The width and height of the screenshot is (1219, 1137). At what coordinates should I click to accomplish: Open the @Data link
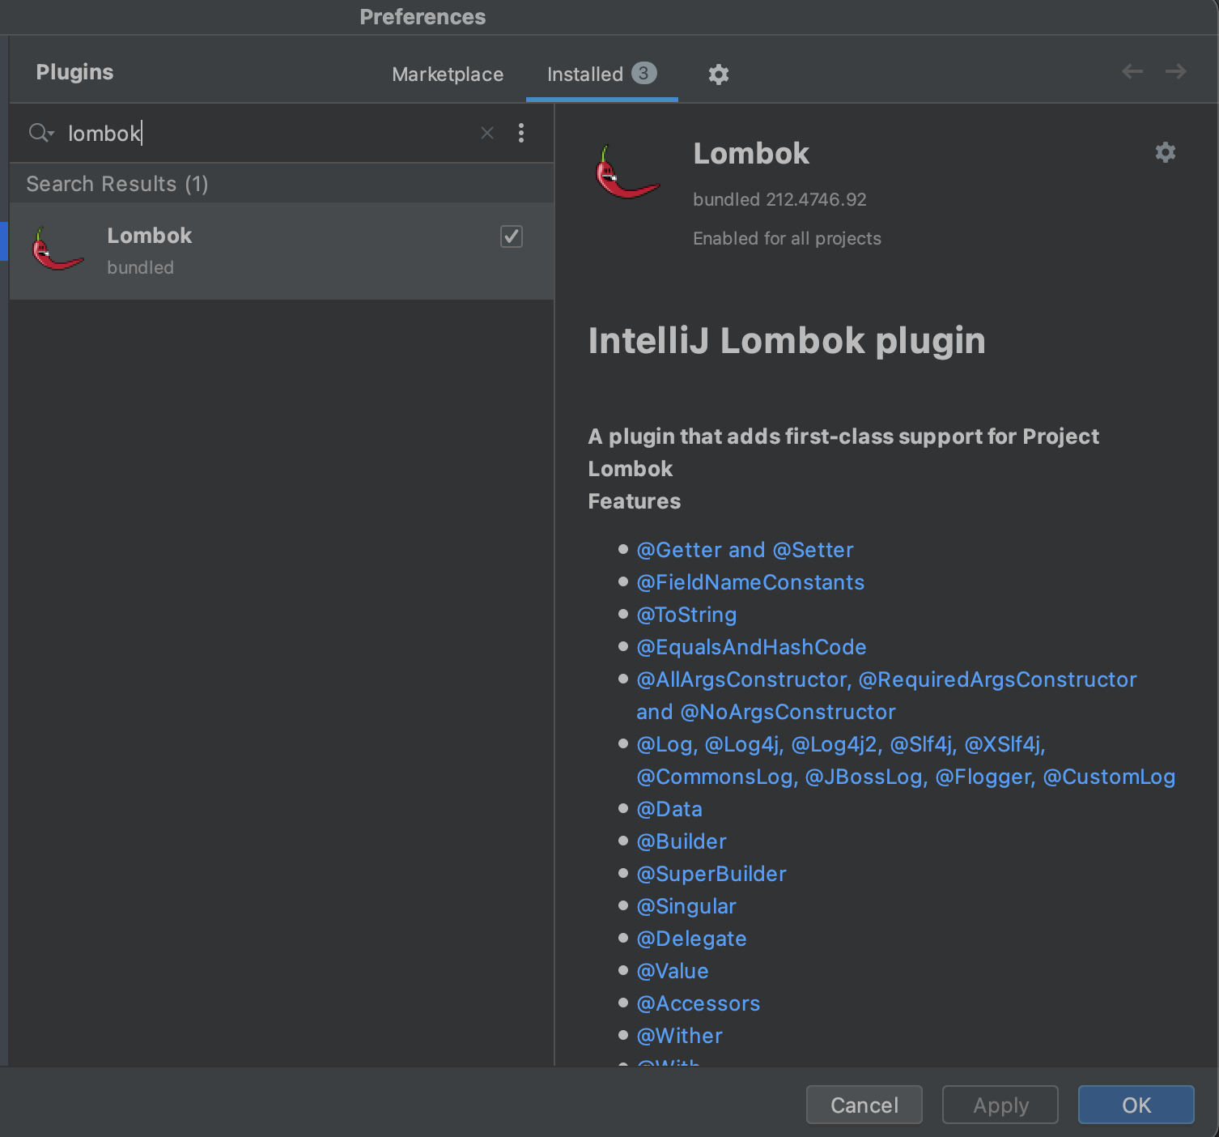pos(669,809)
